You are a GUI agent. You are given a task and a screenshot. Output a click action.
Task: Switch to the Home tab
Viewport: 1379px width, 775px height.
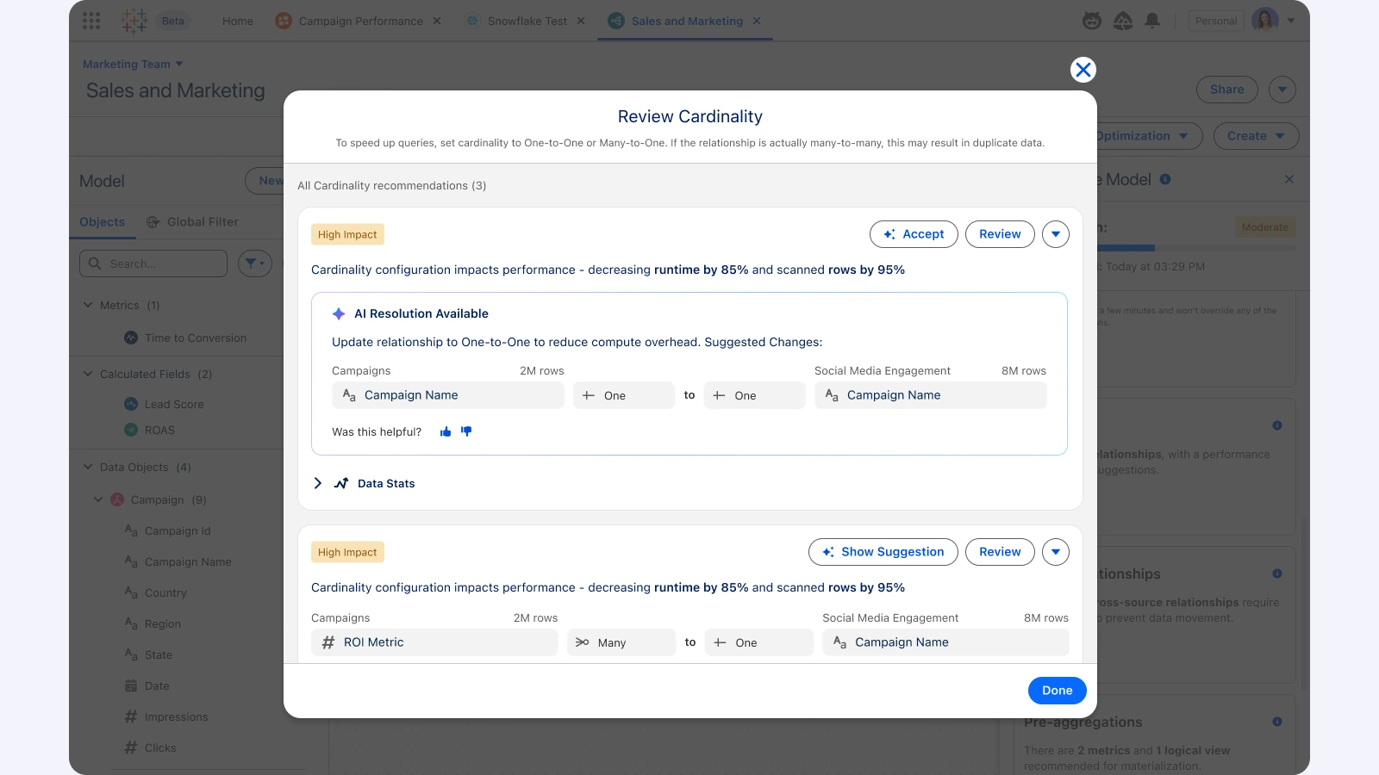pos(238,21)
